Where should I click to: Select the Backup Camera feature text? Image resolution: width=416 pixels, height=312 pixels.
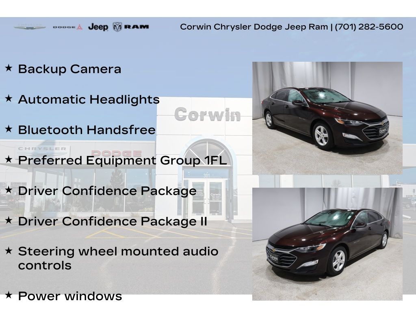coord(69,69)
